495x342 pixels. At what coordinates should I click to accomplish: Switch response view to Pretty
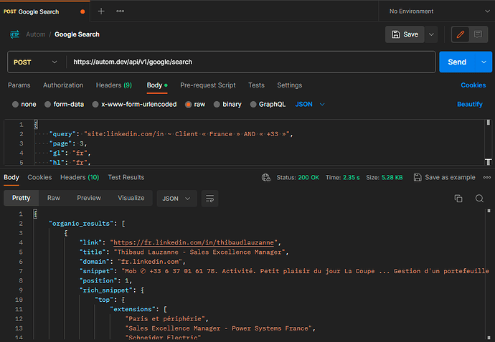point(21,198)
